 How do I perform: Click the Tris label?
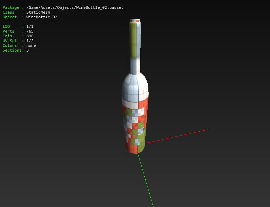point(7,36)
